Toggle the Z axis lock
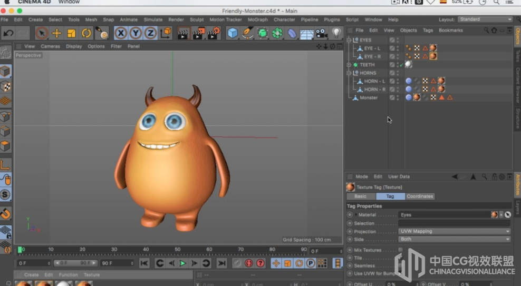 pos(150,33)
